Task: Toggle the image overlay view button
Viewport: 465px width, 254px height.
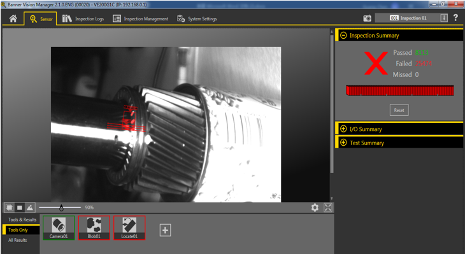Action: click(10, 208)
